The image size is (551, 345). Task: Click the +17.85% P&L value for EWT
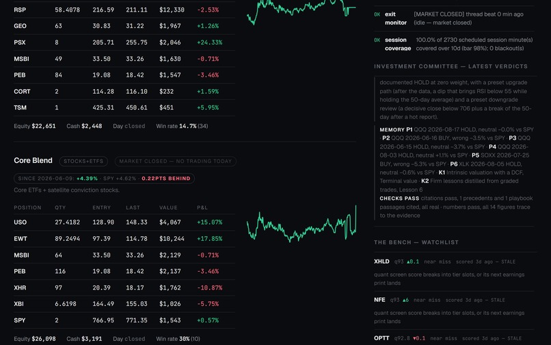pyautogui.click(x=209, y=239)
